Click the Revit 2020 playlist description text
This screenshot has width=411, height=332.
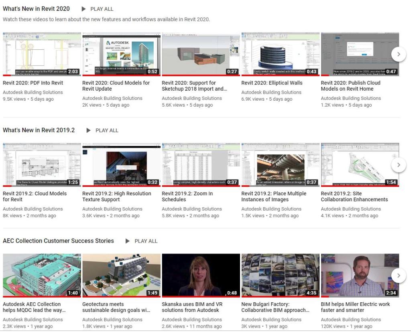pos(106,19)
